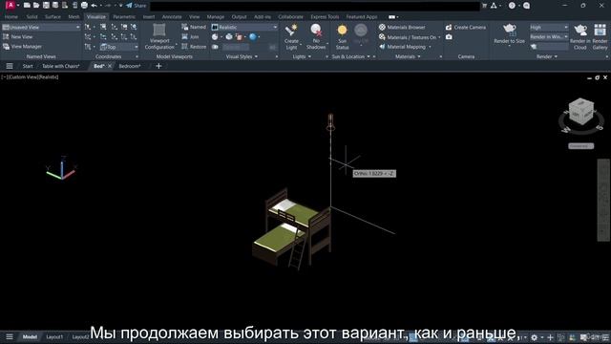Switch to the Layout1 tab
Viewport: 611px width, 344px height.
point(54,336)
